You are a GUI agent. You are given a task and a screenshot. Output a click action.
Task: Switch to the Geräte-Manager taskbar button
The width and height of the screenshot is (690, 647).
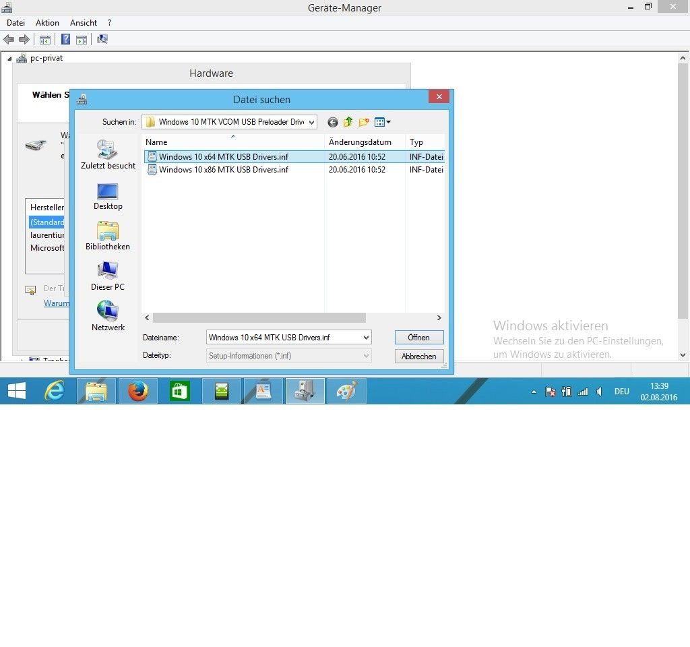[x=305, y=391]
